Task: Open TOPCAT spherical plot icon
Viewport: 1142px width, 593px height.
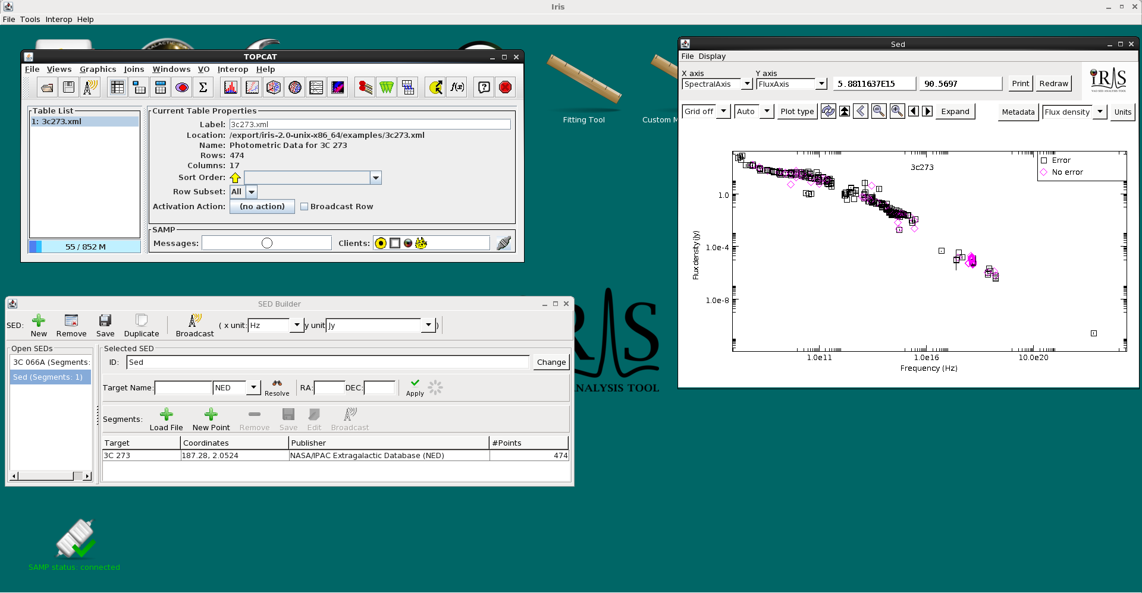Action: click(294, 87)
